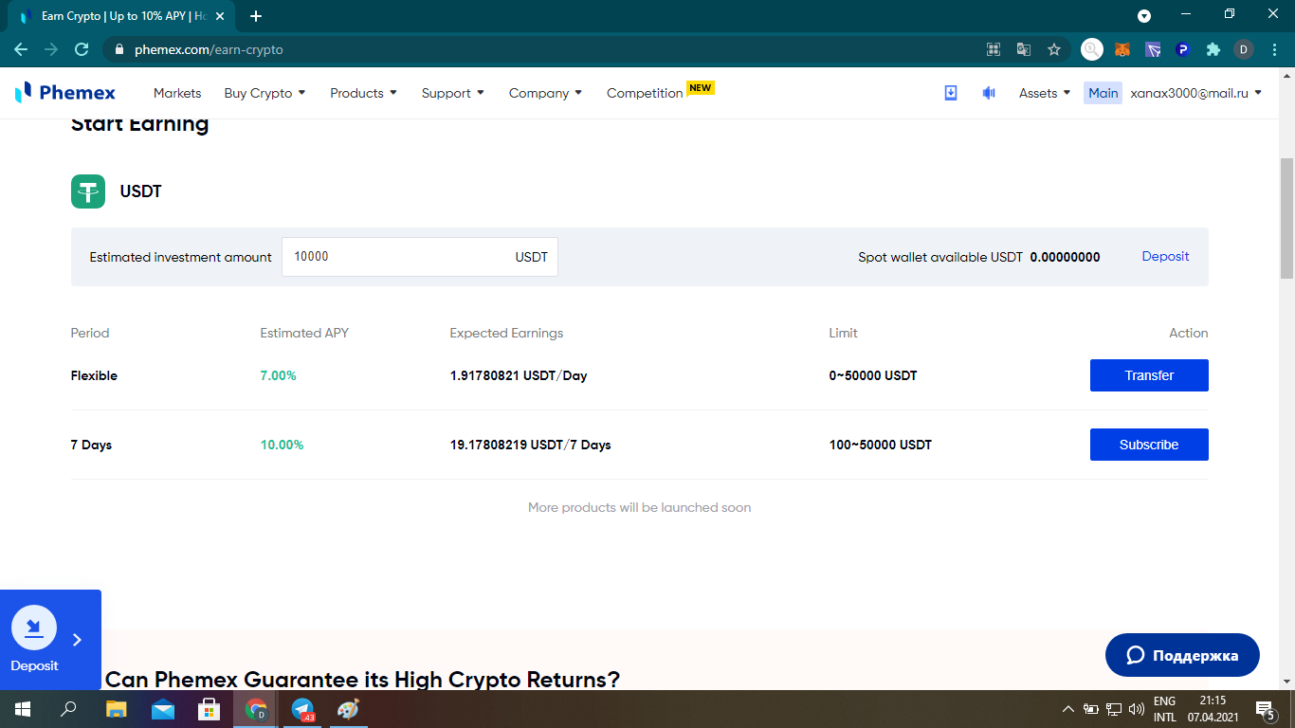Click the ENG INTL language indicator
1295x728 pixels.
point(1165,709)
